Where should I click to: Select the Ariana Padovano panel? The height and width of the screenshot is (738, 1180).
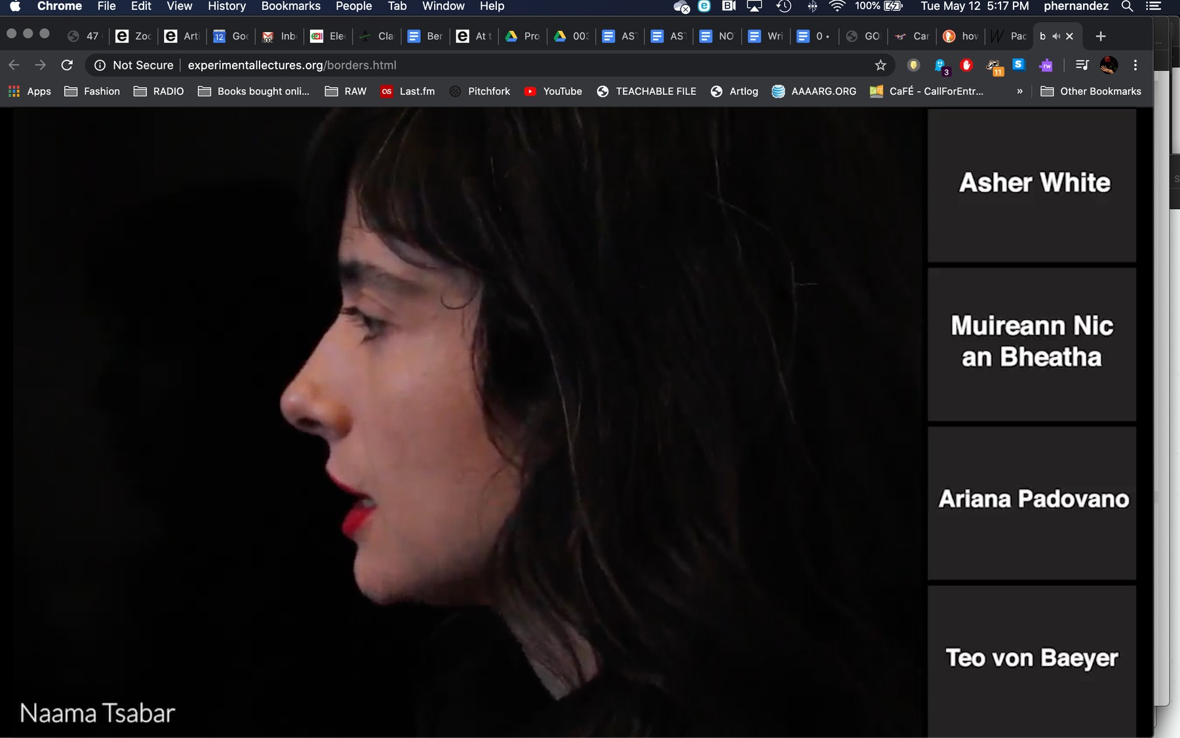[x=1032, y=503]
